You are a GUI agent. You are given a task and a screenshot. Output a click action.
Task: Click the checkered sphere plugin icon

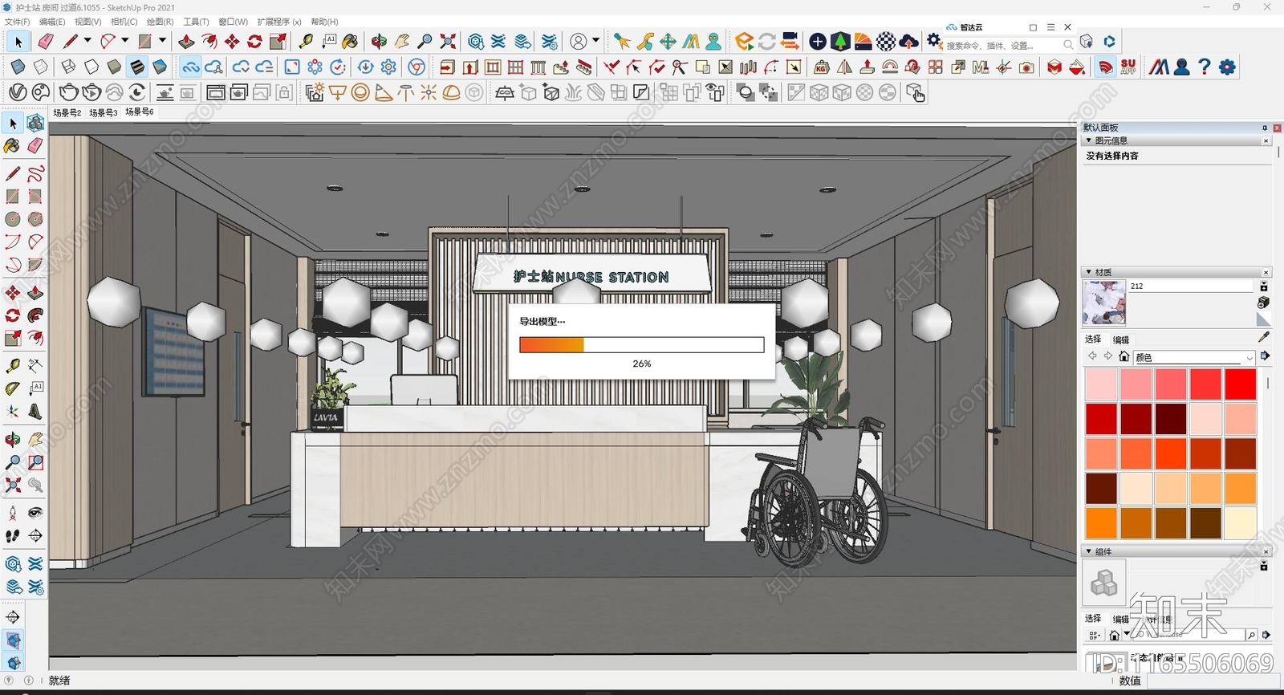point(886,41)
